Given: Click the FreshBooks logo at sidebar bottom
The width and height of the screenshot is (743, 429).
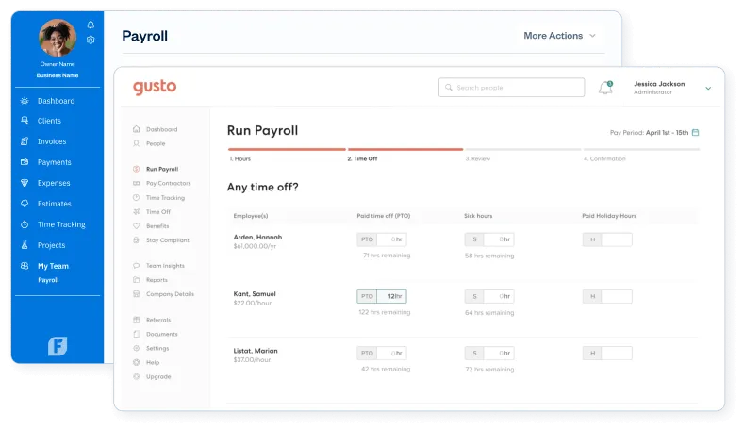Looking at the screenshot, I should [58, 346].
